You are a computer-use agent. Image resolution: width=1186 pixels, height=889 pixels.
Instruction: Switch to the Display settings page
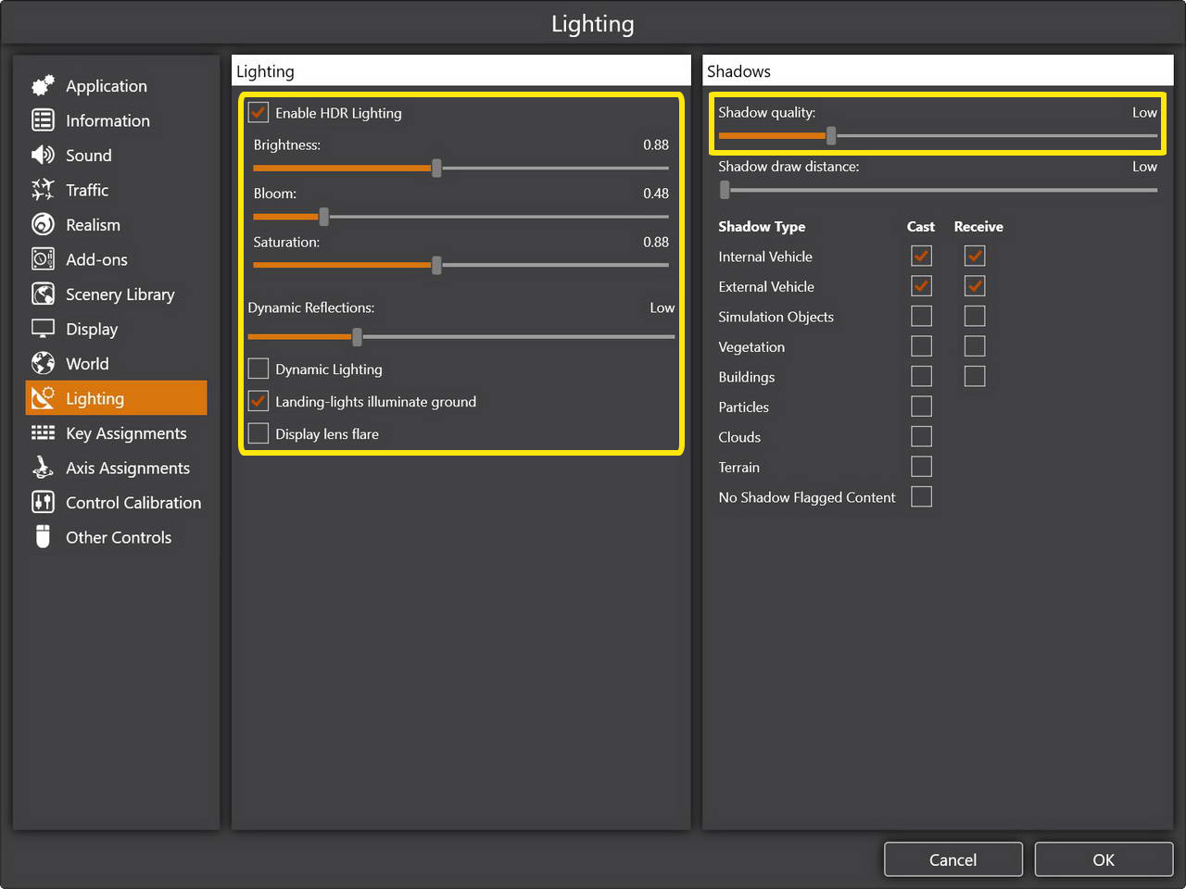point(92,330)
